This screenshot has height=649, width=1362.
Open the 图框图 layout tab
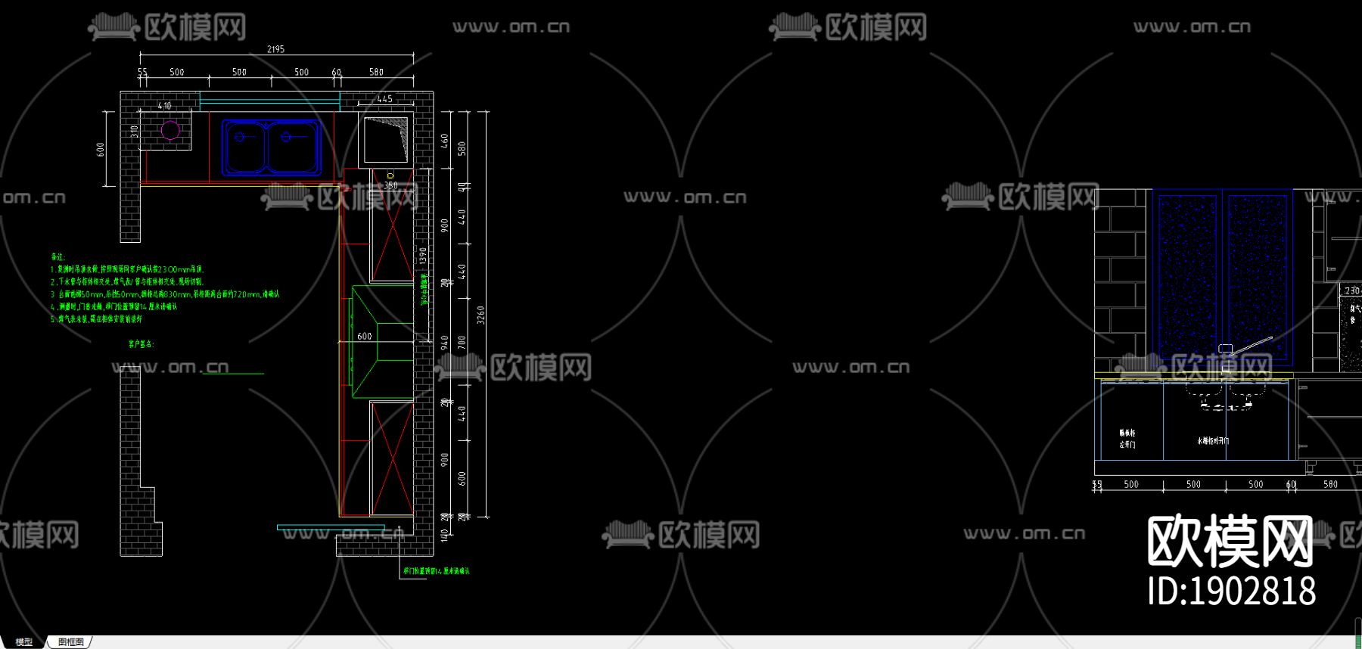(x=70, y=642)
